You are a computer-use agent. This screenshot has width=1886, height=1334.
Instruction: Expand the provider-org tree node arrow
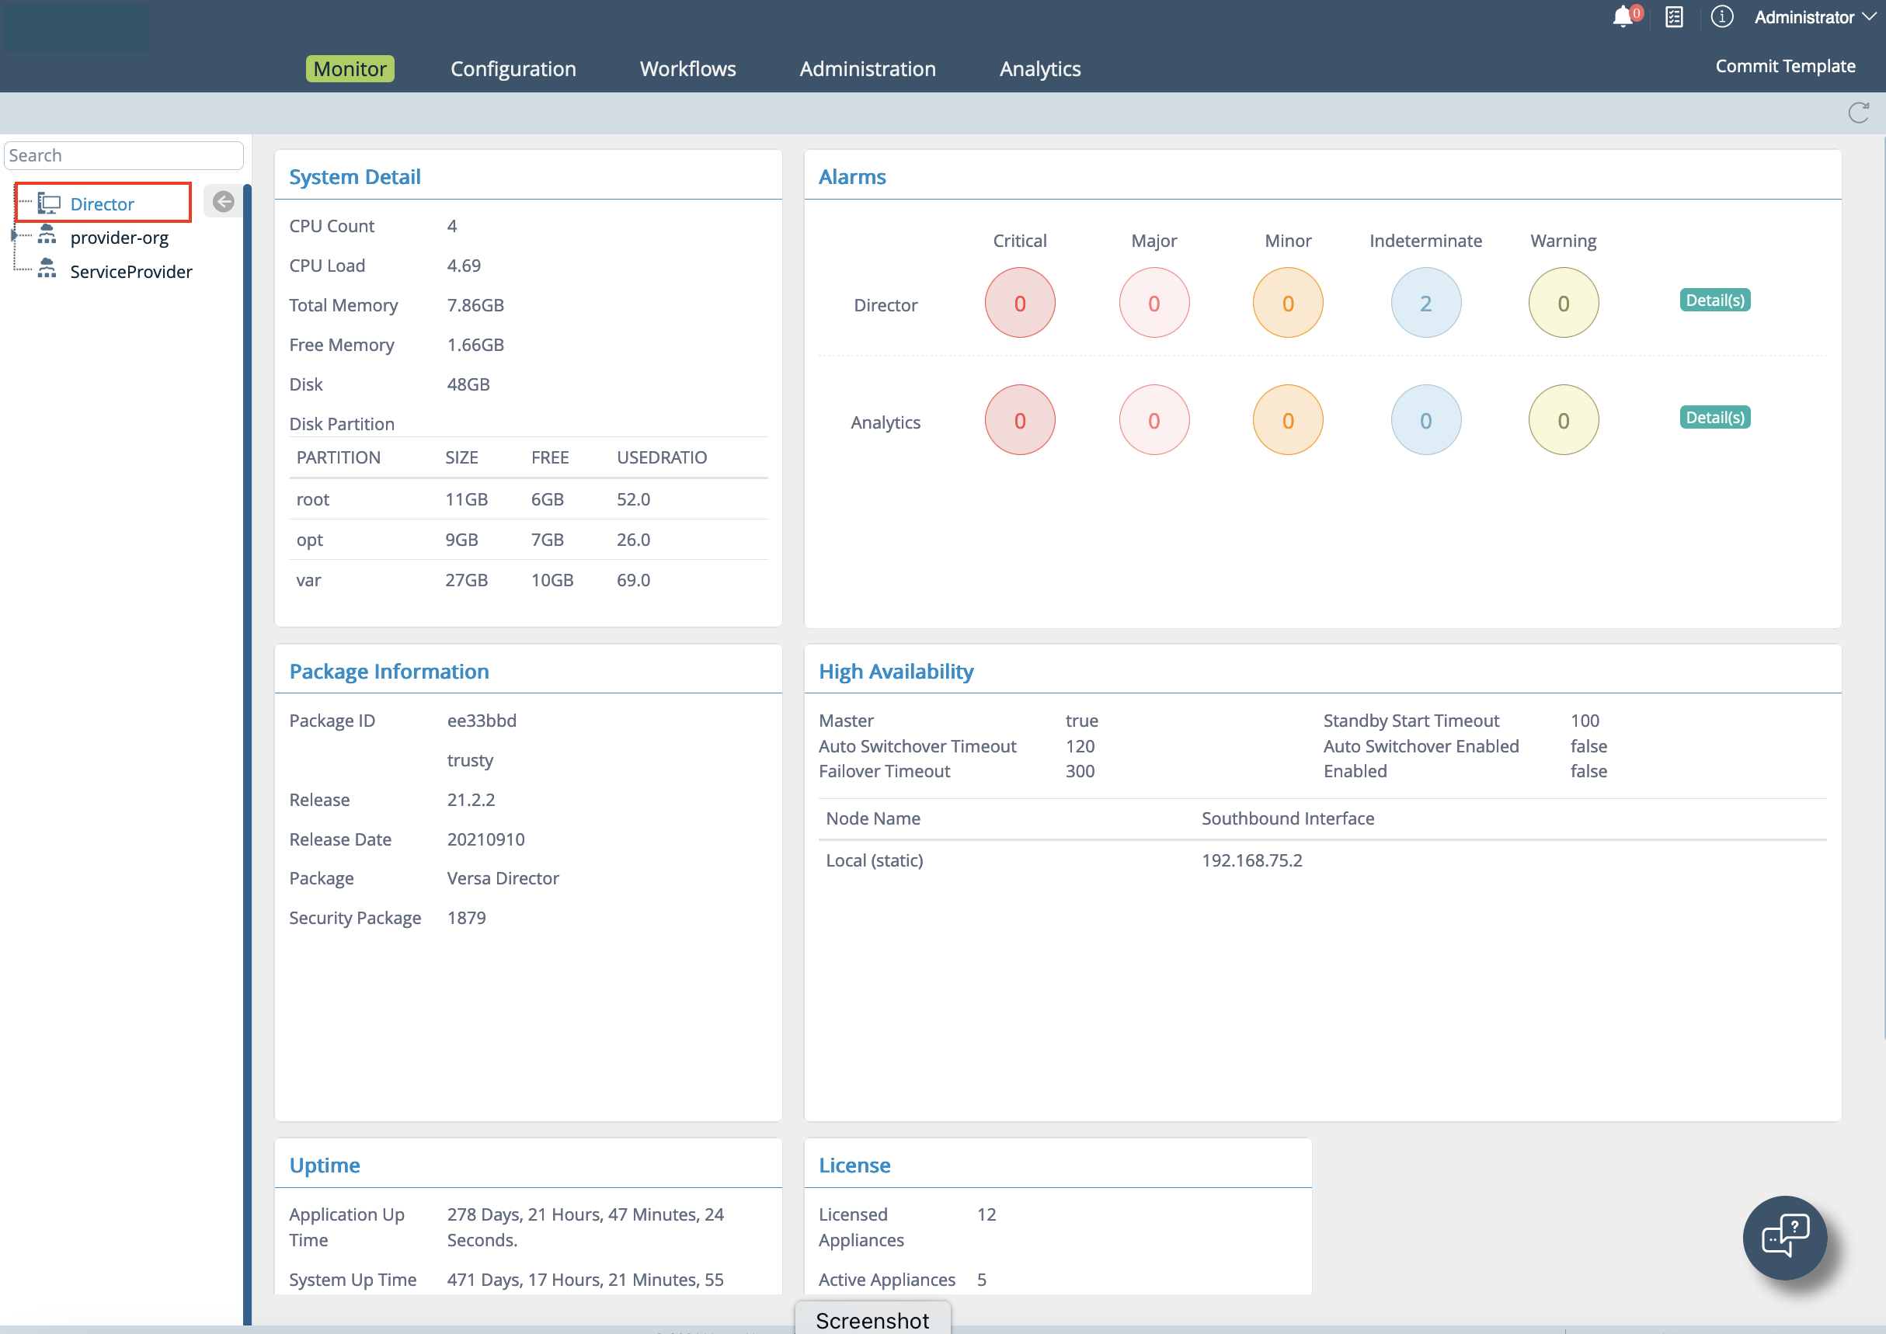(14, 237)
